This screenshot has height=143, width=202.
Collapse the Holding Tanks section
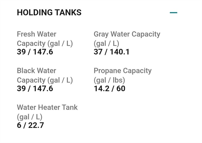[x=173, y=12]
